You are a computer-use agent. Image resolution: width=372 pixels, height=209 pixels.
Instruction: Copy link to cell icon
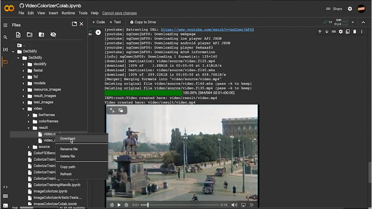[x=333, y=32]
